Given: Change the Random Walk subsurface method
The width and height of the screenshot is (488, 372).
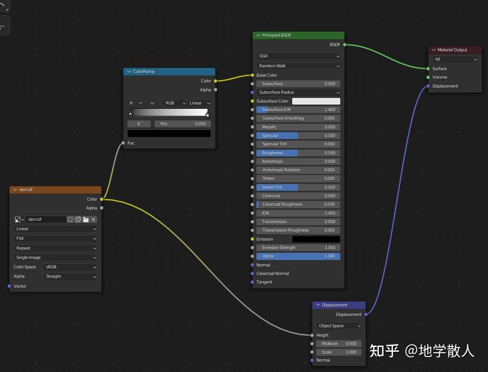Looking at the screenshot, I should click(x=298, y=65).
